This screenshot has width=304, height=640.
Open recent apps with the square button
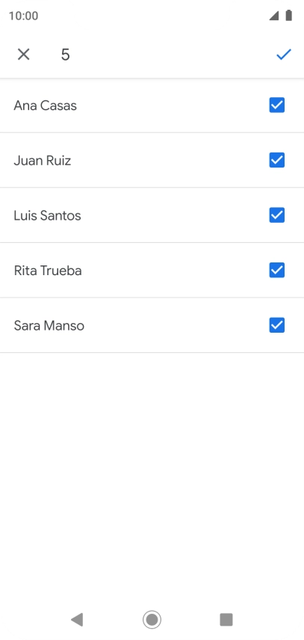[x=226, y=620]
